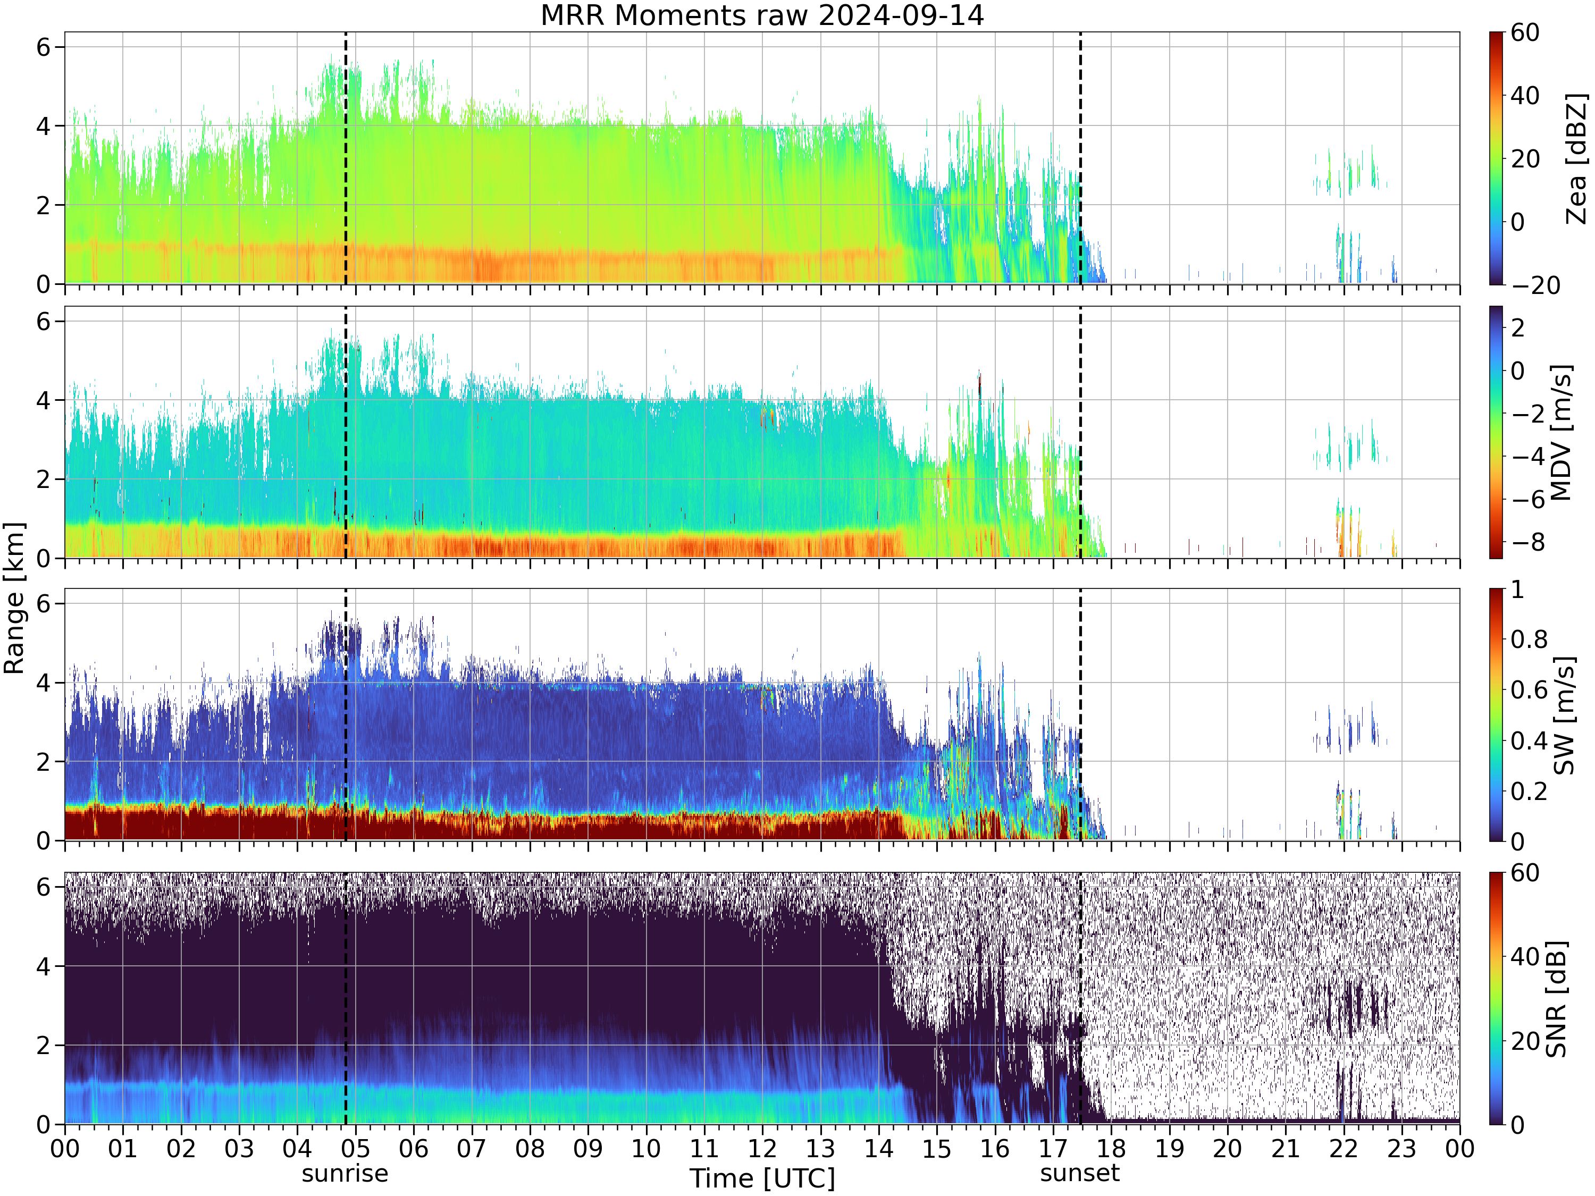This screenshot has height=1196, width=1595.
Task: Click the 06 tick label on the time axis
Action: (413, 1148)
